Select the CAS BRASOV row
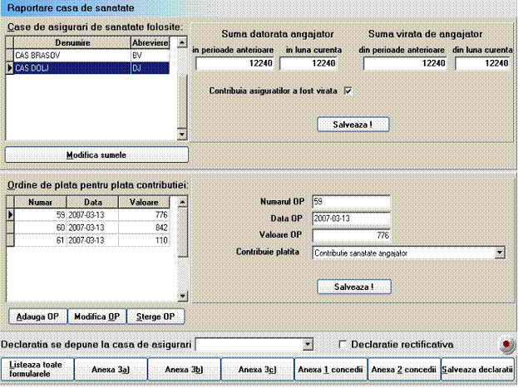The width and height of the screenshot is (518, 388). coord(71,56)
